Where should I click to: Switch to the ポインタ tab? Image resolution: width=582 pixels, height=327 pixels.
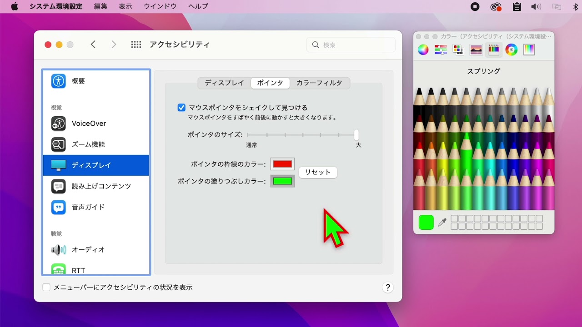coord(270,83)
